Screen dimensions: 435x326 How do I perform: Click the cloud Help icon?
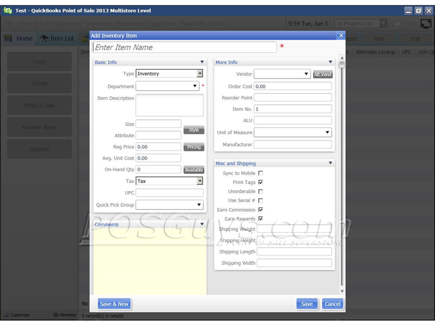[397, 23]
